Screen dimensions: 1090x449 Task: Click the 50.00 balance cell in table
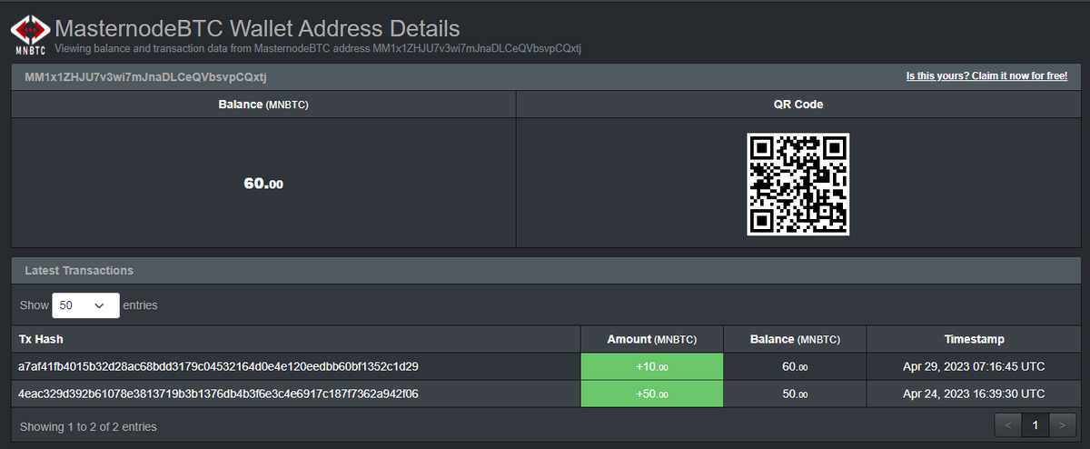(x=795, y=394)
